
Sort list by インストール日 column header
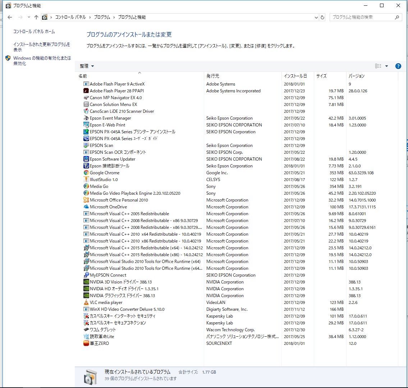coord(295,76)
